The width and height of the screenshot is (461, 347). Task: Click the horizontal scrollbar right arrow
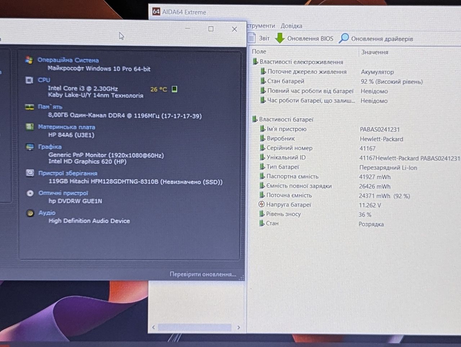(238, 327)
